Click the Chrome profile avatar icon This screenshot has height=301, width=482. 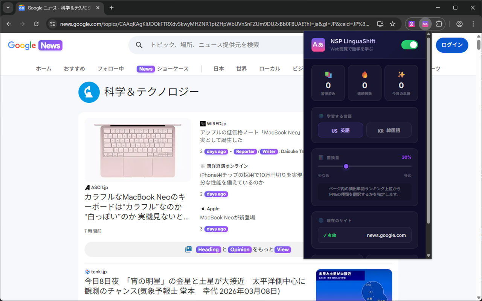click(459, 24)
